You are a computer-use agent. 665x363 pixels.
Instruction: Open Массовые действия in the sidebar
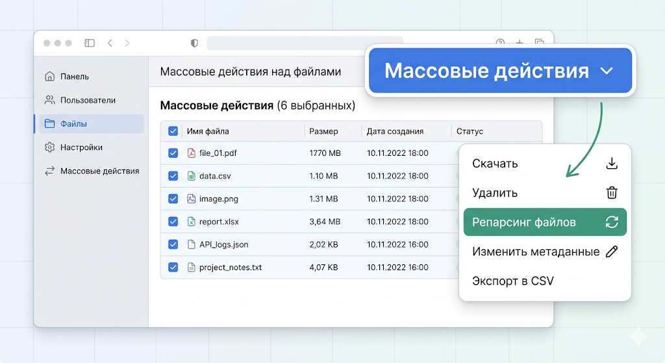click(x=91, y=171)
